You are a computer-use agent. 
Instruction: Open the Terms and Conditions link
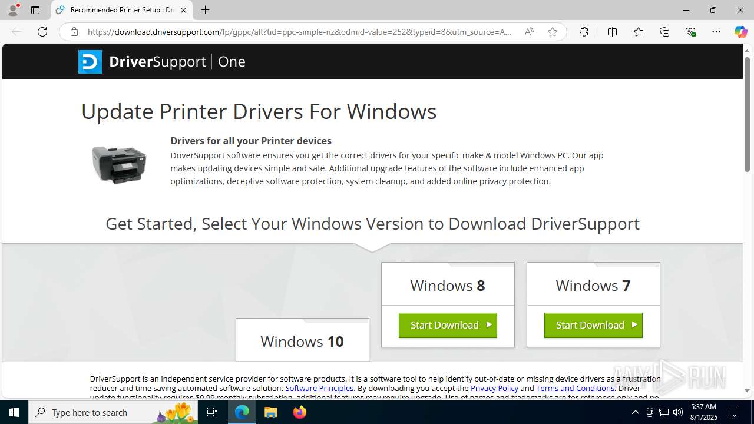point(575,389)
